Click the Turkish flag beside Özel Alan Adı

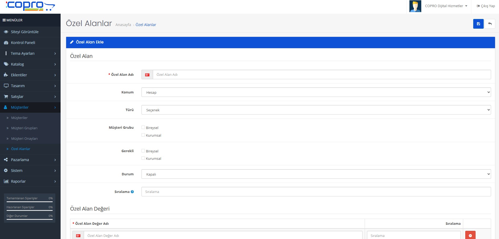click(x=147, y=75)
